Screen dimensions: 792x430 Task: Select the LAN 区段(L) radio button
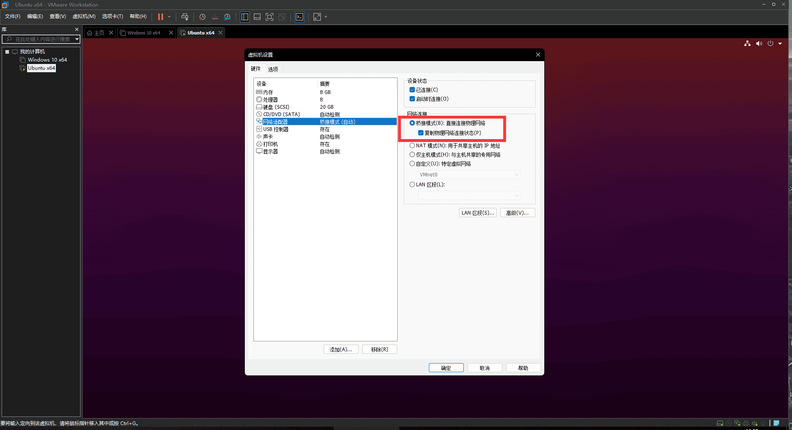click(412, 185)
